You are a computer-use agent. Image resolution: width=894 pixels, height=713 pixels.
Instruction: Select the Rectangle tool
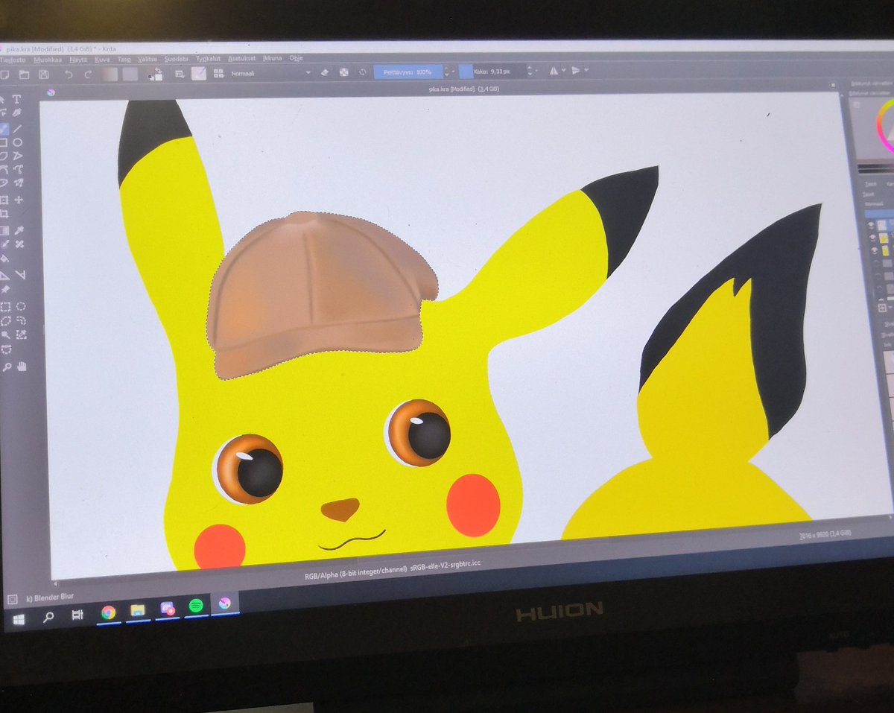point(4,142)
